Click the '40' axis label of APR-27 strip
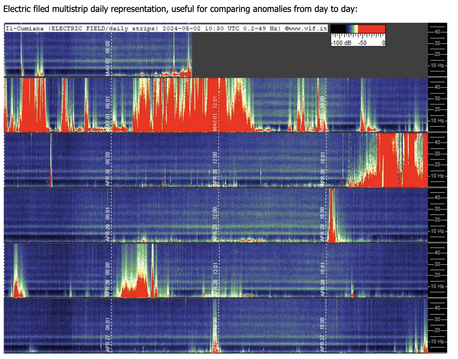The width and height of the screenshot is (458, 359). click(x=437, y=308)
